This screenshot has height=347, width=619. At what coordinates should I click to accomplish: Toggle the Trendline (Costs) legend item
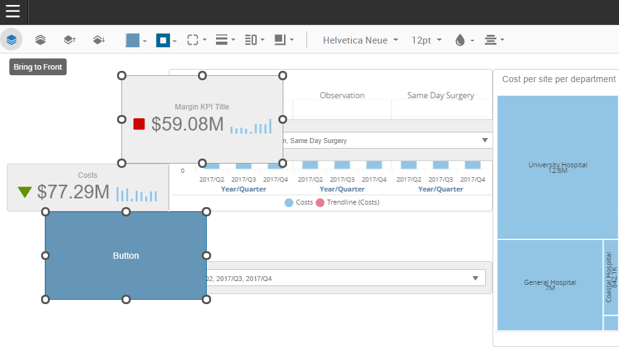click(347, 202)
